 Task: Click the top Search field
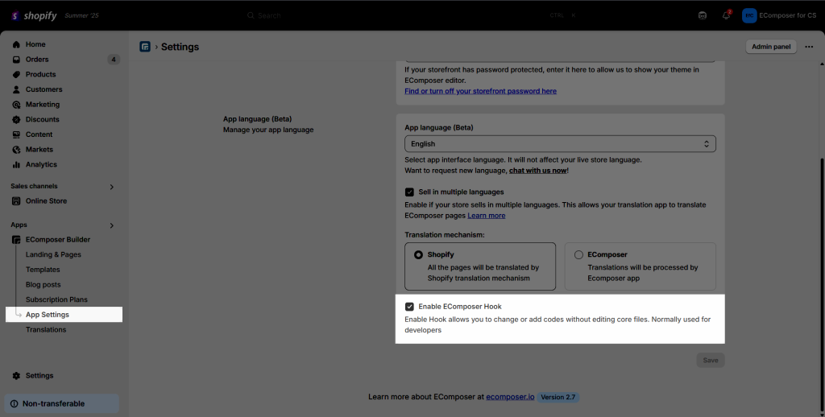[x=412, y=16]
